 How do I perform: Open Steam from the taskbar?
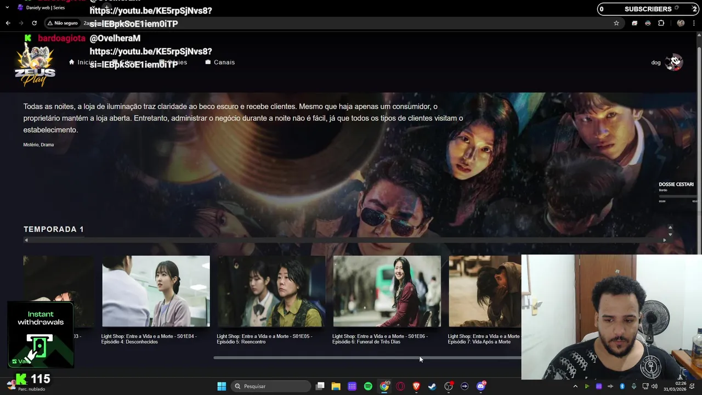tap(432, 386)
